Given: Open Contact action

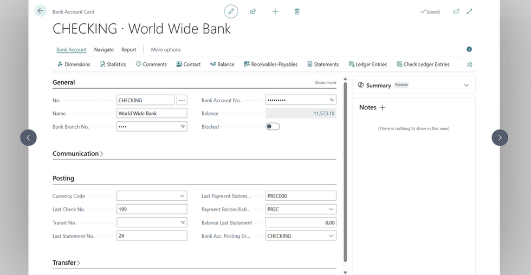Looking at the screenshot, I should pyautogui.click(x=189, y=64).
